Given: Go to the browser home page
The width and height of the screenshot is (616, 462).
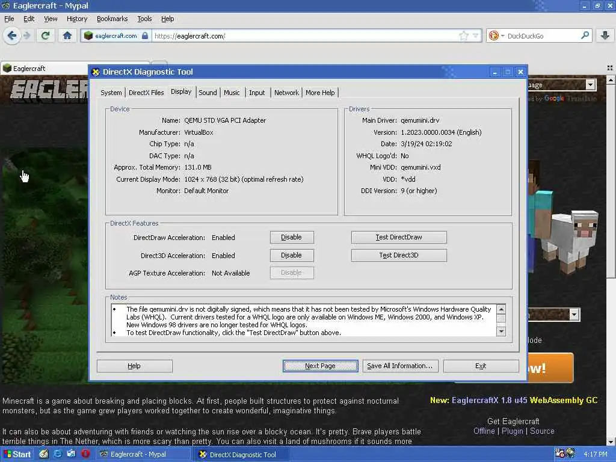Looking at the screenshot, I should point(67,35).
